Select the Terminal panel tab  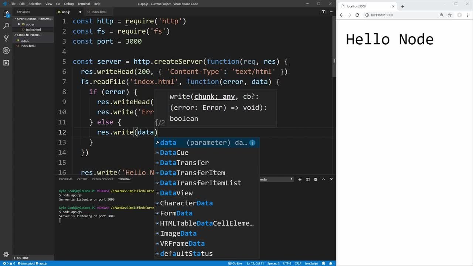click(125, 179)
